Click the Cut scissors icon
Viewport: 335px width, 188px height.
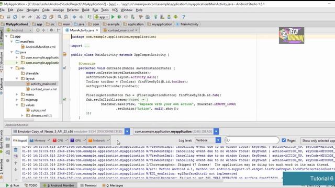(38, 17)
